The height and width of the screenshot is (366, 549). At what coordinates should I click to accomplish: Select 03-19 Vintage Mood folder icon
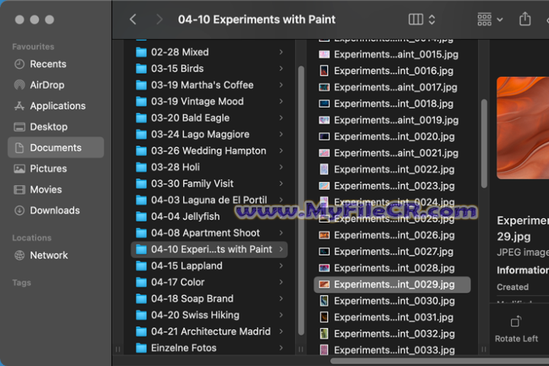point(141,101)
